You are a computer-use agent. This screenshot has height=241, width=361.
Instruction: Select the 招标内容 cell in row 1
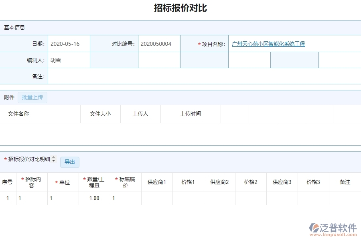tap(20, 198)
